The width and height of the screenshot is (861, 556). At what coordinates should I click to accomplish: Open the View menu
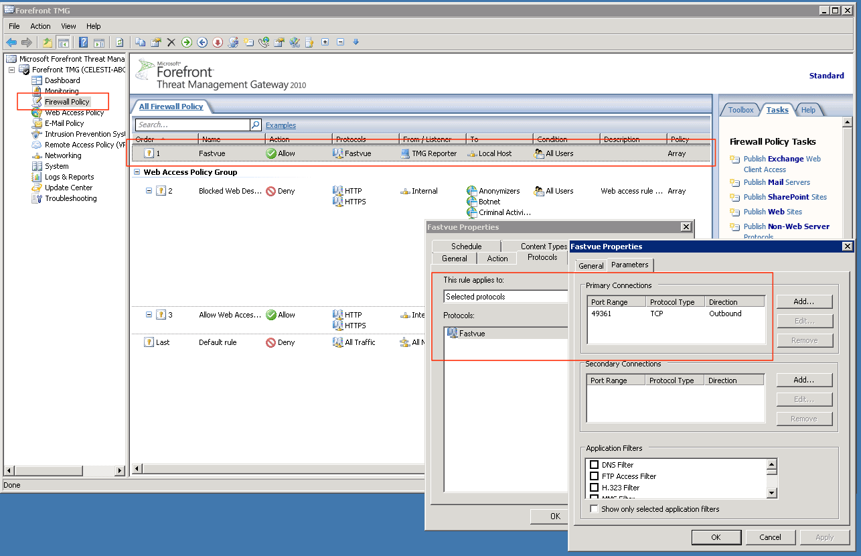pyautogui.click(x=68, y=26)
